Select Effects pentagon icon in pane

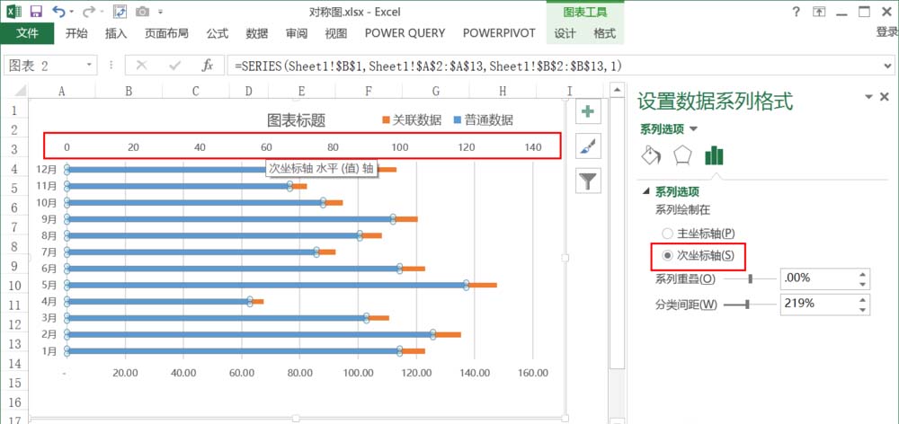tap(682, 155)
